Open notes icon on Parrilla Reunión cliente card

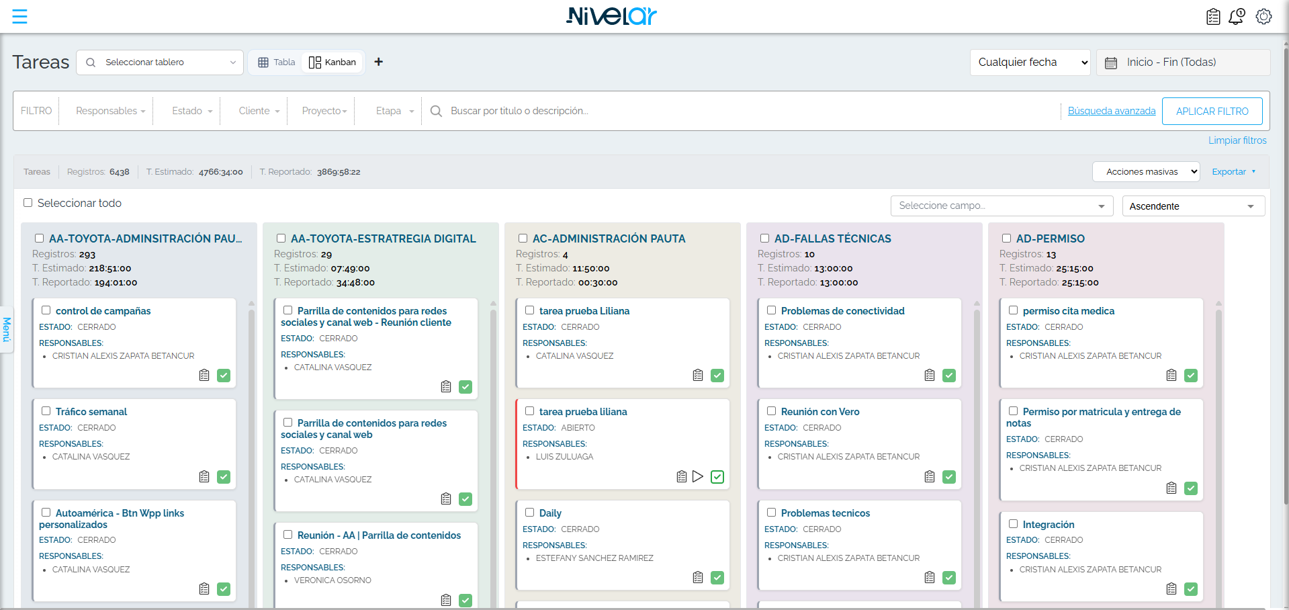click(x=446, y=387)
